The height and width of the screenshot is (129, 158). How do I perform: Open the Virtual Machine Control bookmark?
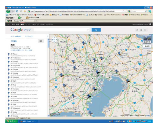[112, 15]
